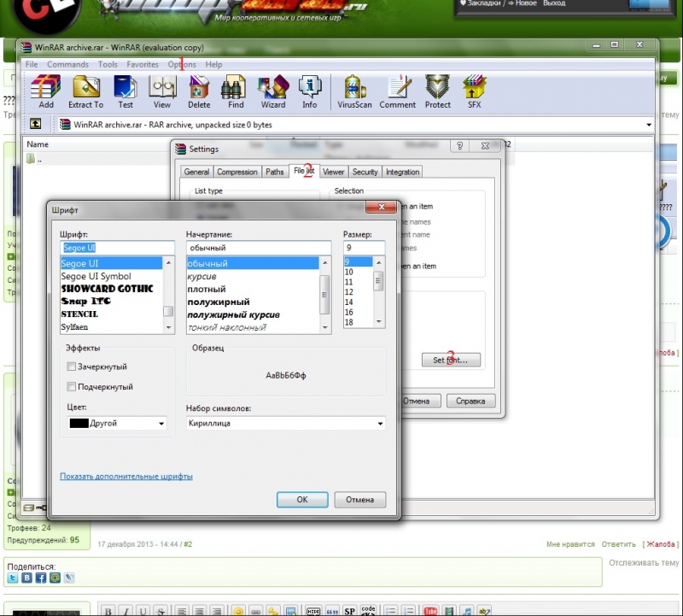The height and width of the screenshot is (616, 683).
Task: Expand the Набор символов dropdown
Action: (286, 423)
